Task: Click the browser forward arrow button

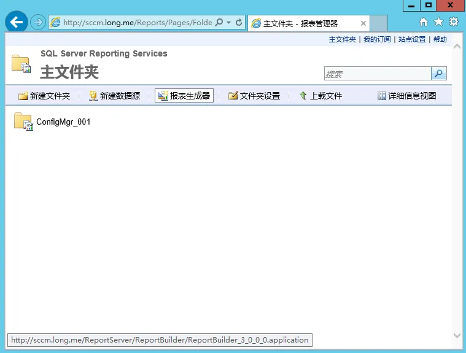Action: tap(37, 22)
